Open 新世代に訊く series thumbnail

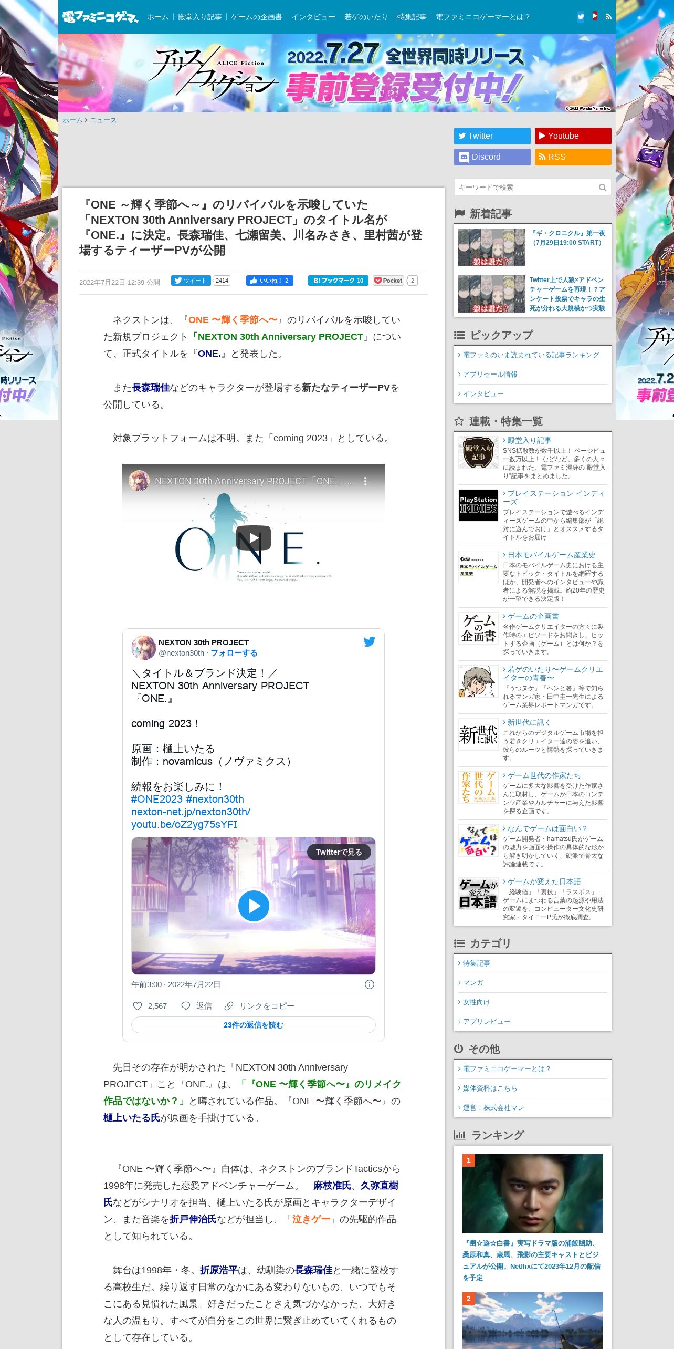(x=478, y=734)
